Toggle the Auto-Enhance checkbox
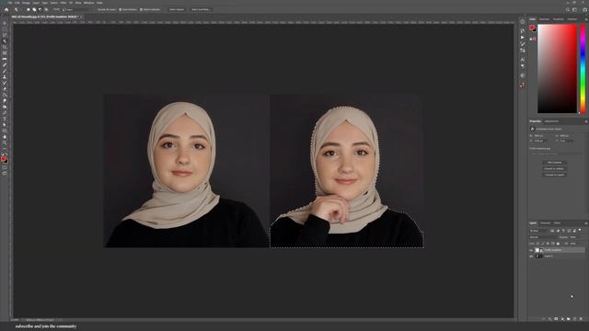The image size is (589, 331). (x=121, y=9)
